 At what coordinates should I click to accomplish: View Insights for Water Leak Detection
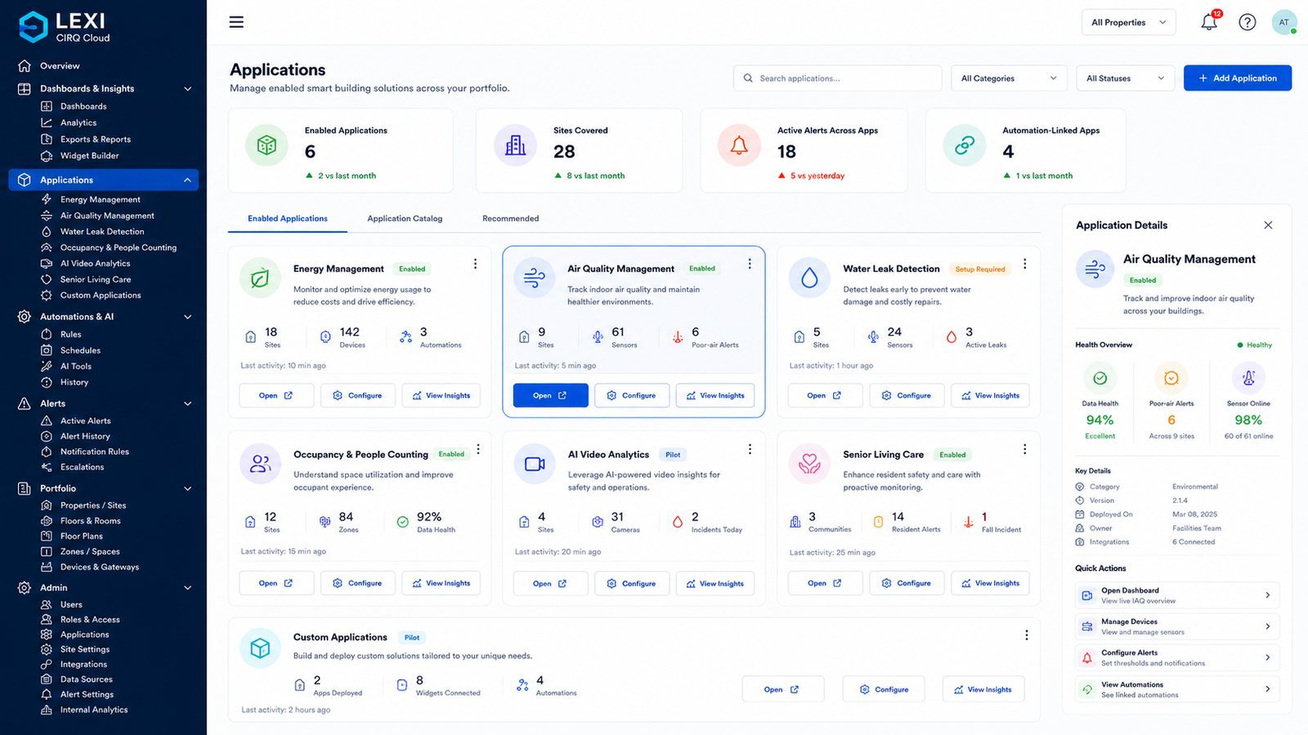point(991,395)
